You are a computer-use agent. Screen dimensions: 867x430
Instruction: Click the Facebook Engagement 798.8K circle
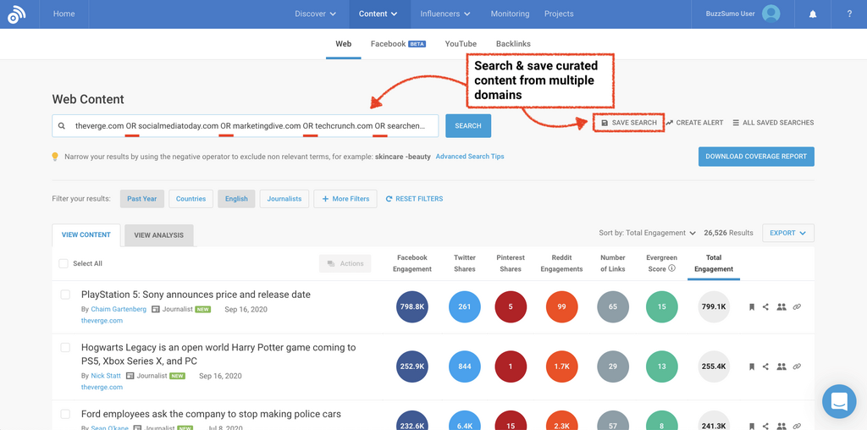pos(412,307)
